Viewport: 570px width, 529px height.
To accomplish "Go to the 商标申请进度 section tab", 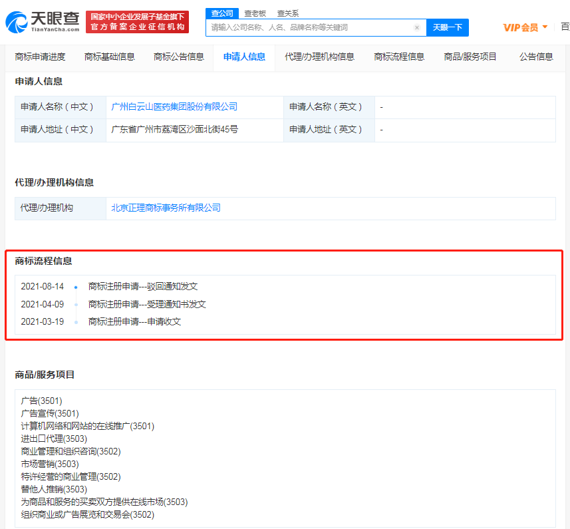I will coord(40,57).
